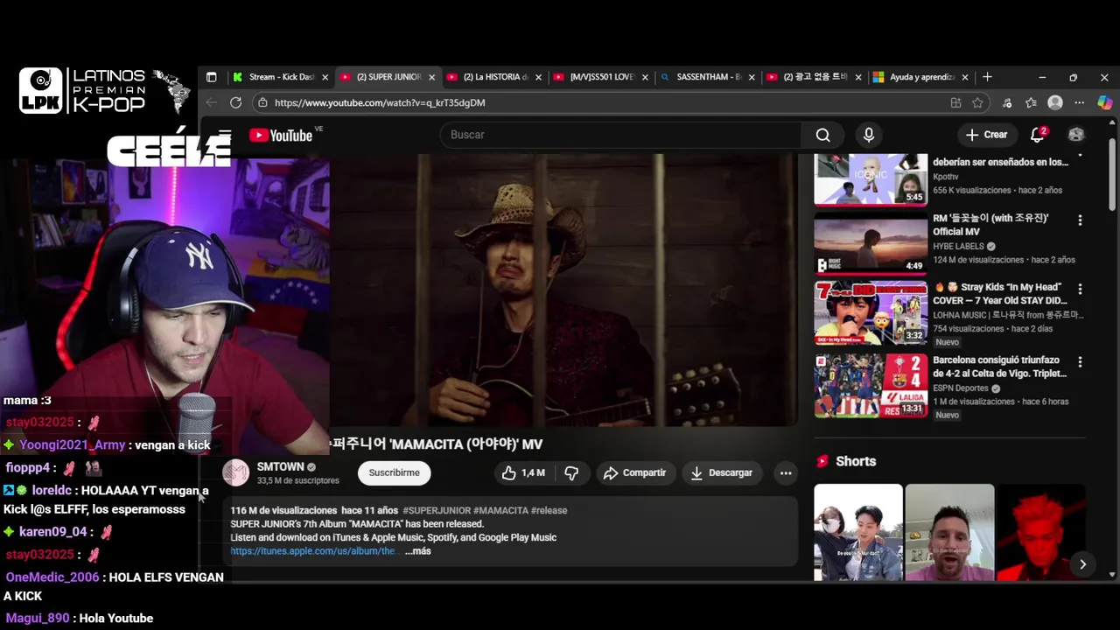1120x630 pixels.
Task: Open options for the Barcelona ESPN suggestion
Action: pyautogui.click(x=1080, y=361)
